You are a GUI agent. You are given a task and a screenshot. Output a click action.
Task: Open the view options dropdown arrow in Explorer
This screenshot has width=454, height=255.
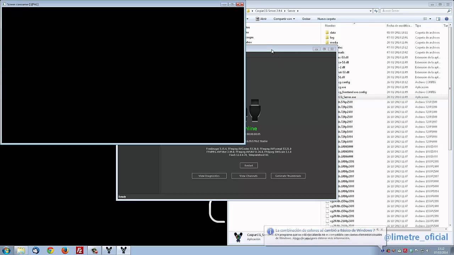430,19
